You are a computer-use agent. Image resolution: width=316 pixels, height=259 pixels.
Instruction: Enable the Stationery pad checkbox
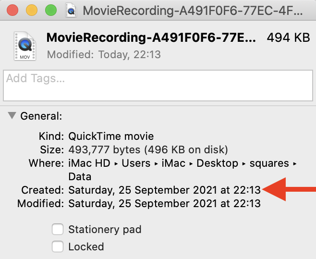pos(58,229)
